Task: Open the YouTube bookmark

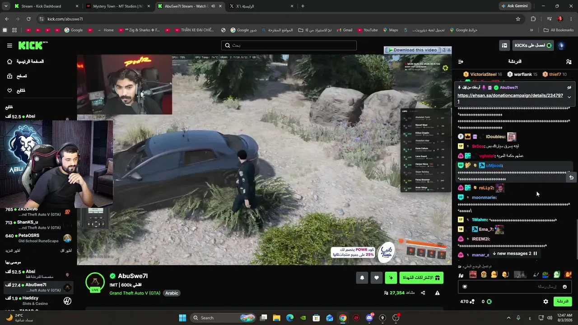Action: tap(367, 30)
